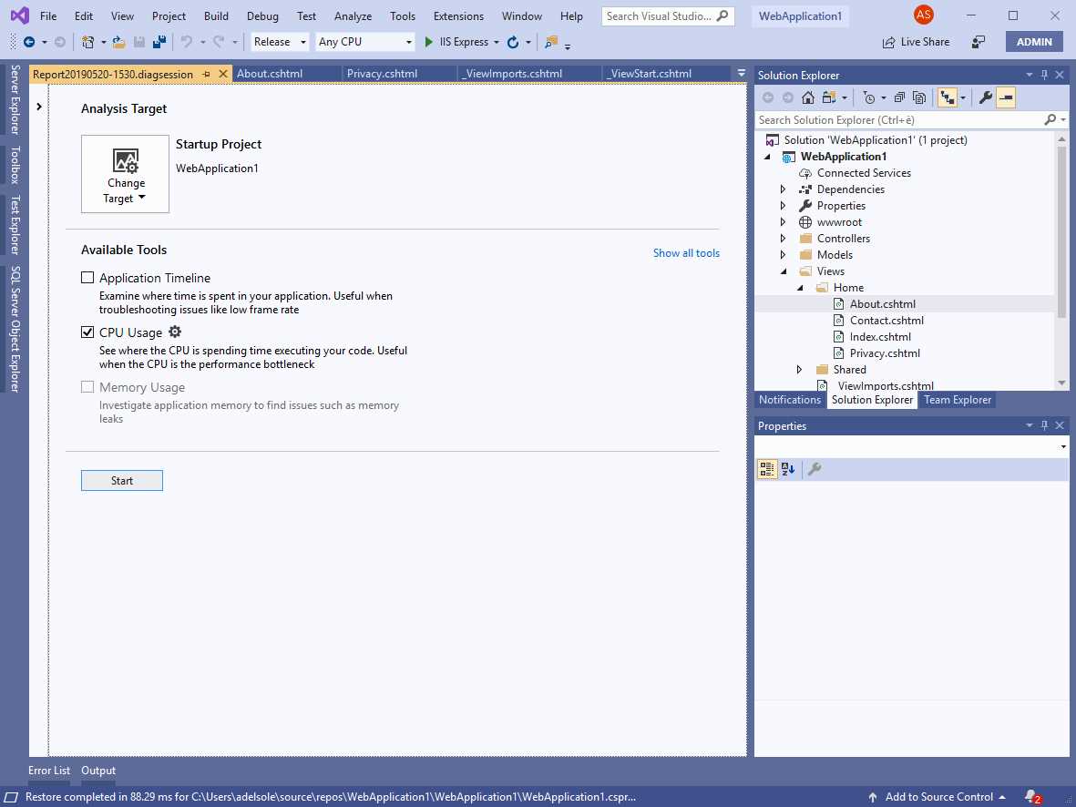Open the Release configuration dropdown

[278, 41]
